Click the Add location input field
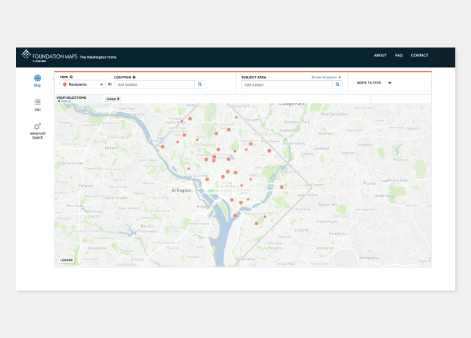Viewport: 471px width, 338px height. [x=155, y=84]
